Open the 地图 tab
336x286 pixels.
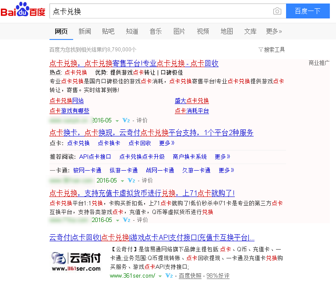point(227,31)
